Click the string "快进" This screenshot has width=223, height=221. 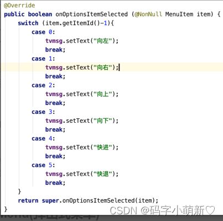(103, 147)
